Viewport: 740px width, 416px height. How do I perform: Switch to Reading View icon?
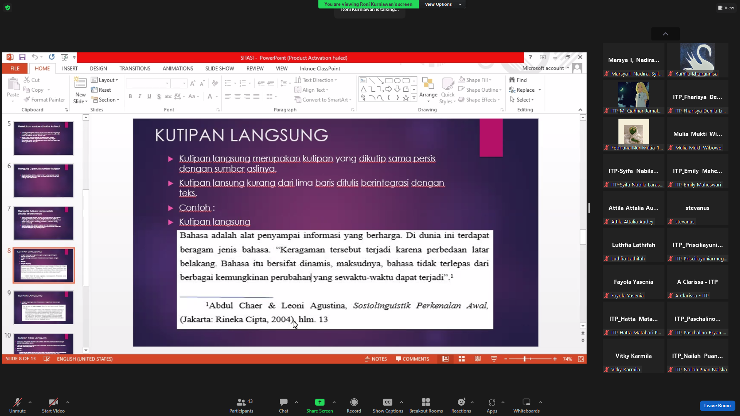(x=478, y=359)
